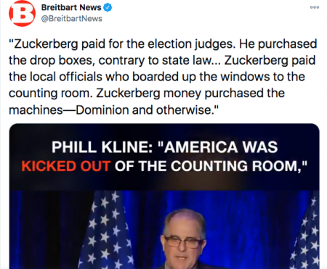
Task: Click the red KICKED OUT caption text
Action: click(66, 166)
